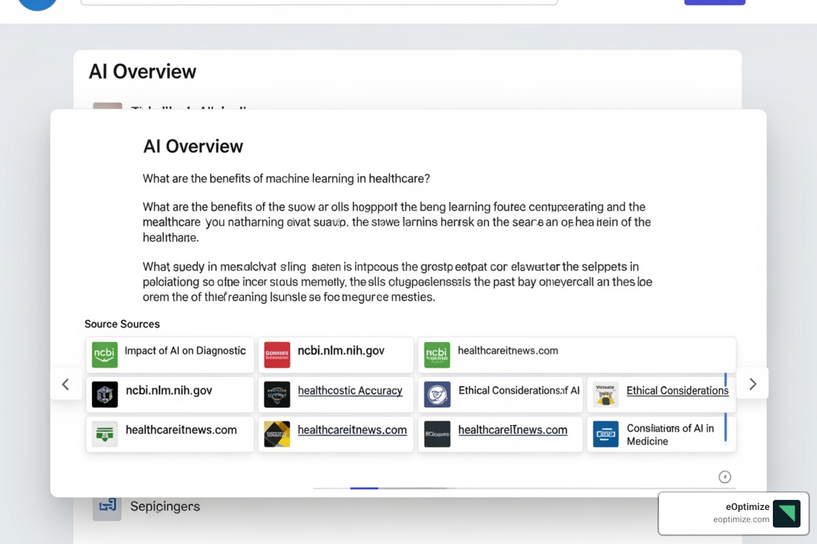
Task: Click right chevron to advance the source carousel
Action: pos(753,384)
